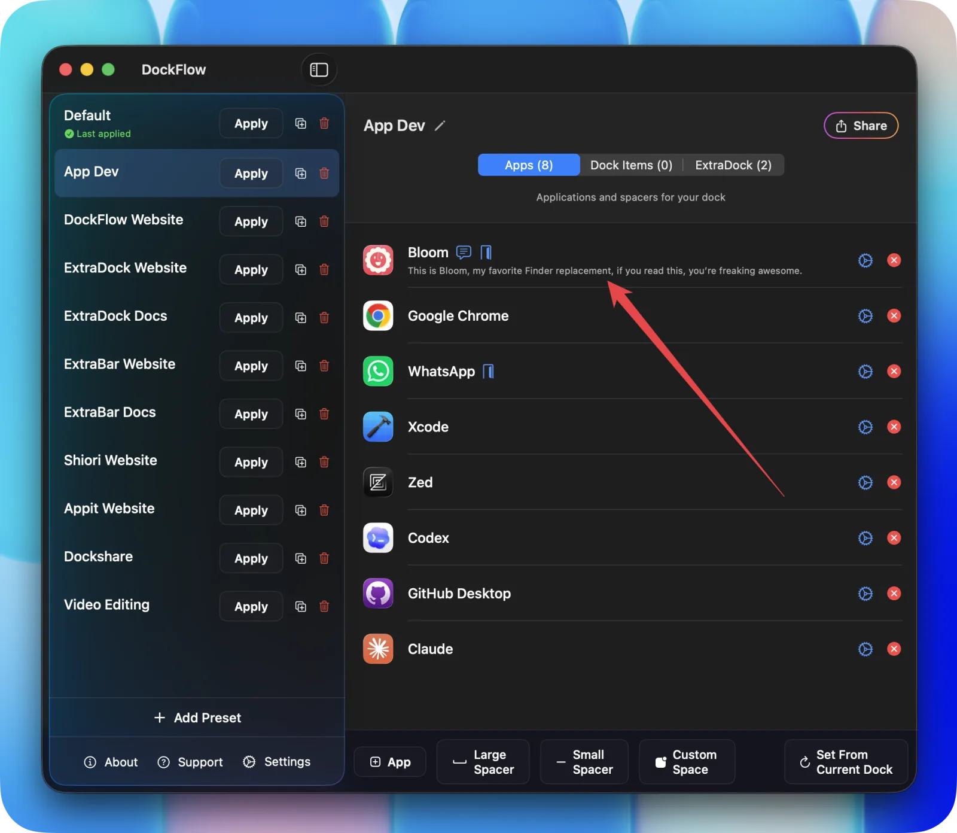Add a Small Spacer
The width and height of the screenshot is (957, 833).
pos(584,762)
